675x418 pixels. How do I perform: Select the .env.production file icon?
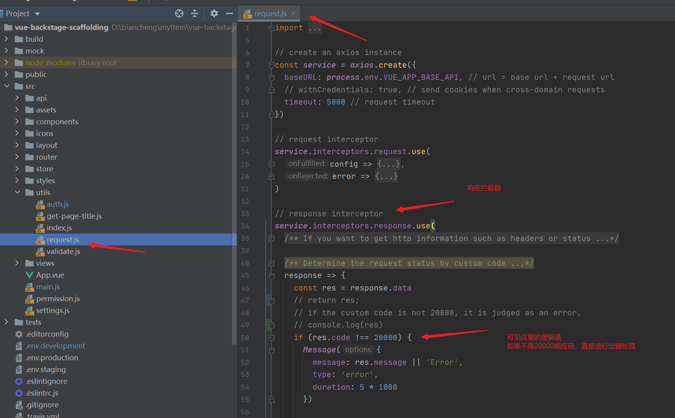tap(19, 357)
